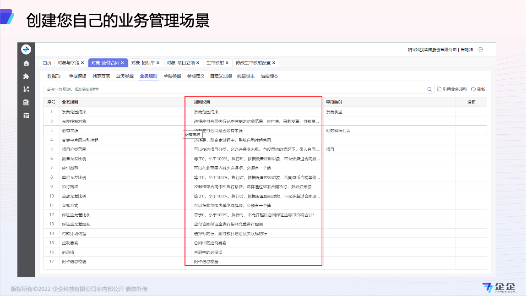Open the table layout icon in sidebar
The image size is (527, 296).
(x=26, y=115)
